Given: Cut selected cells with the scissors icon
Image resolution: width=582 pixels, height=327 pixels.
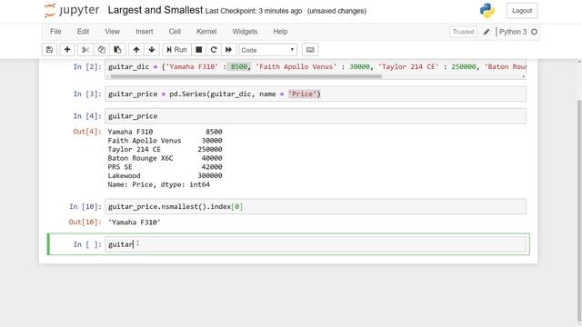Looking at the screenshot, I should [85, 50].
